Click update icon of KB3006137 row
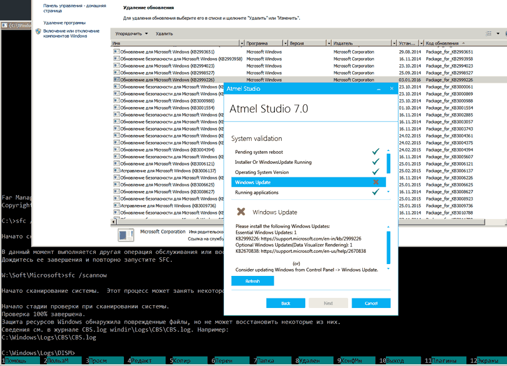Screen dimensions: 507x366 coord(117,171)
